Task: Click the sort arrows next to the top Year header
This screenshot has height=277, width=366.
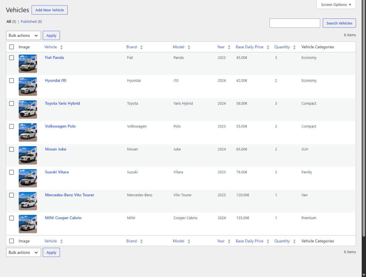Action: 229,47
